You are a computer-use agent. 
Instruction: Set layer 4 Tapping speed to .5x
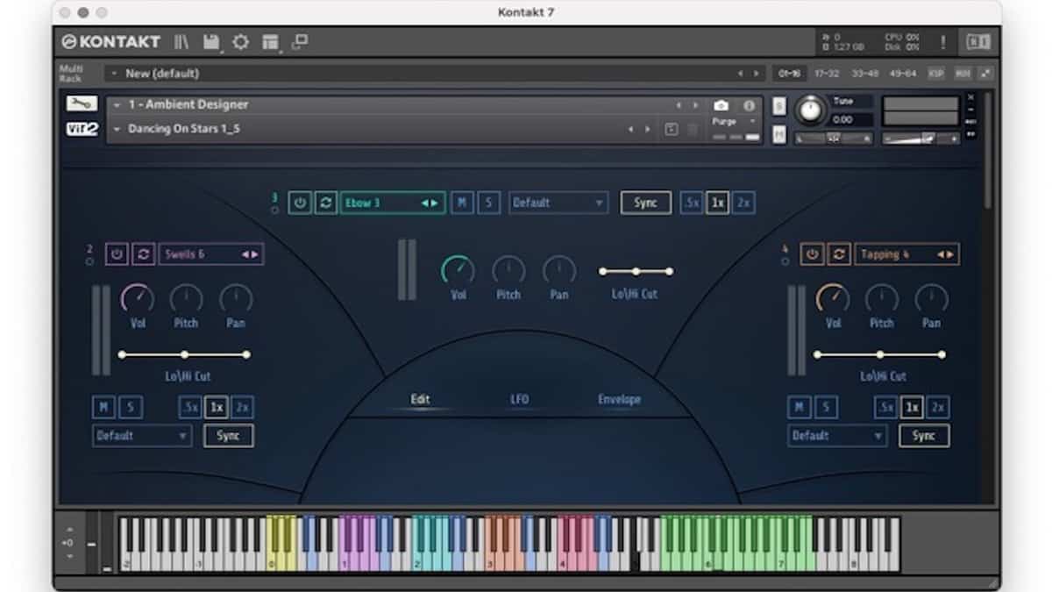point(885,407)
